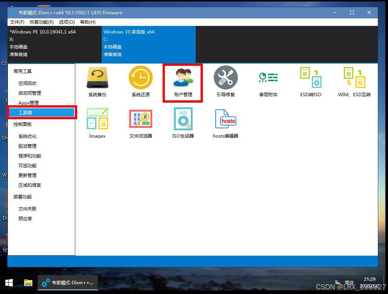Launch the Imagex tool
The width and height of the screenshot is (388, 294).
(97, 123)
